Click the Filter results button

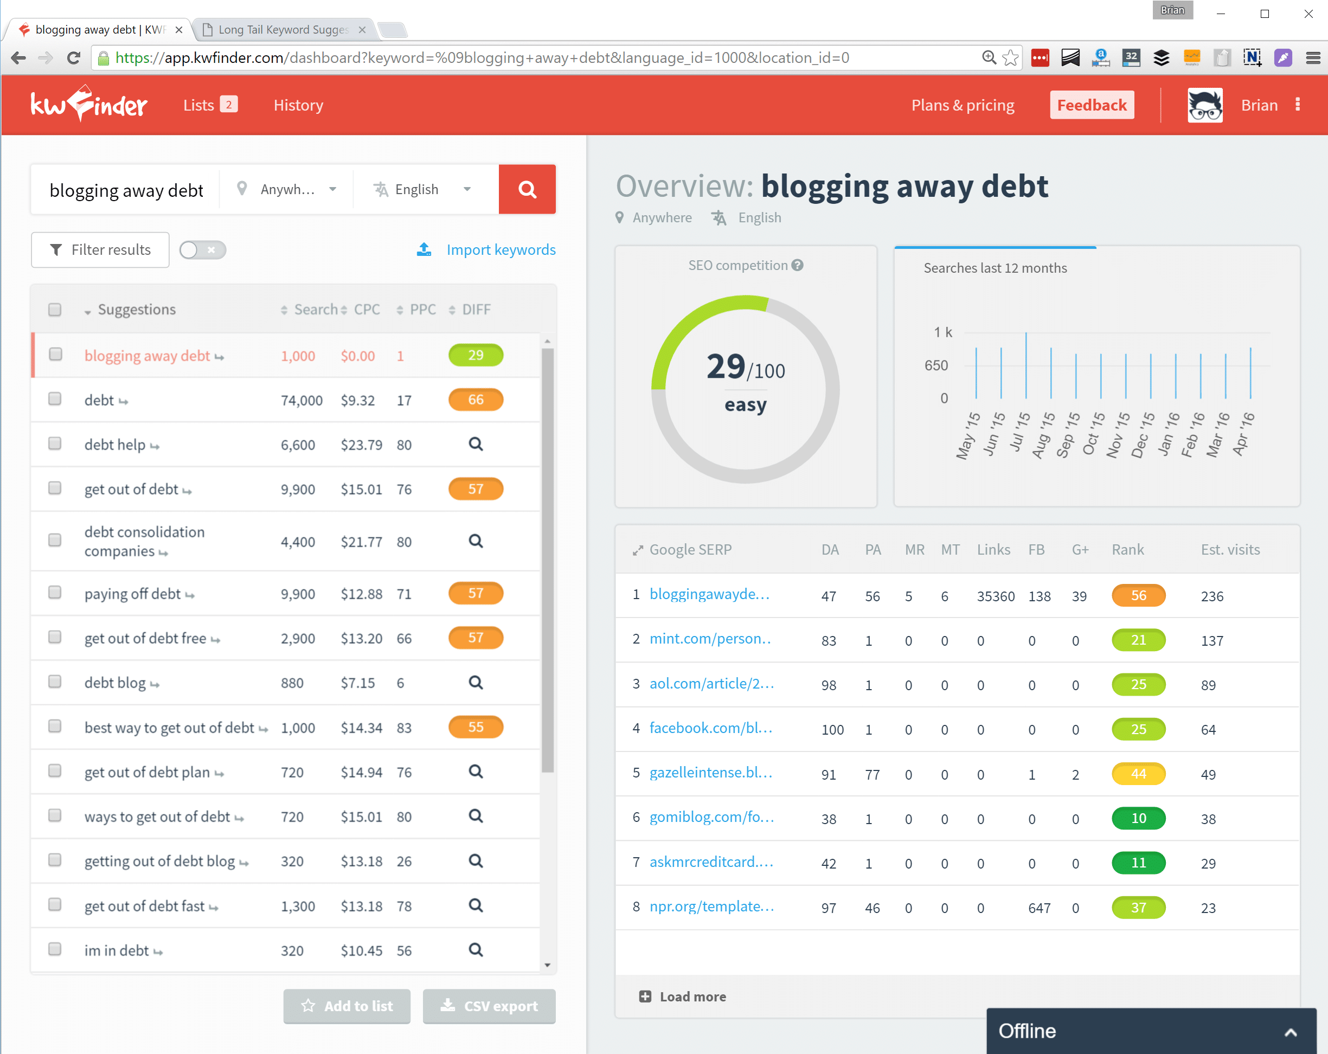(100, 249)
